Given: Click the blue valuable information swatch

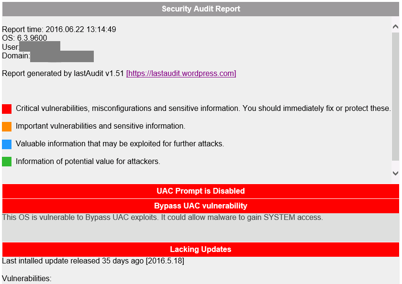Looking at the screenshot, I should [7, 144].
